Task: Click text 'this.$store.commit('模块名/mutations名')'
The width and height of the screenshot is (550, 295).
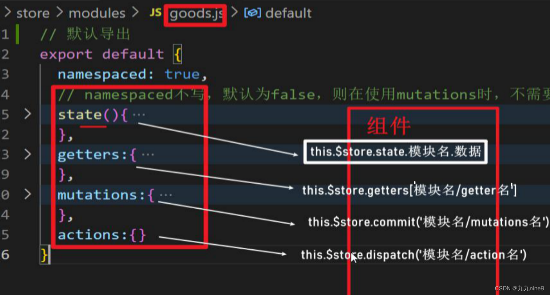Action: 428,222
